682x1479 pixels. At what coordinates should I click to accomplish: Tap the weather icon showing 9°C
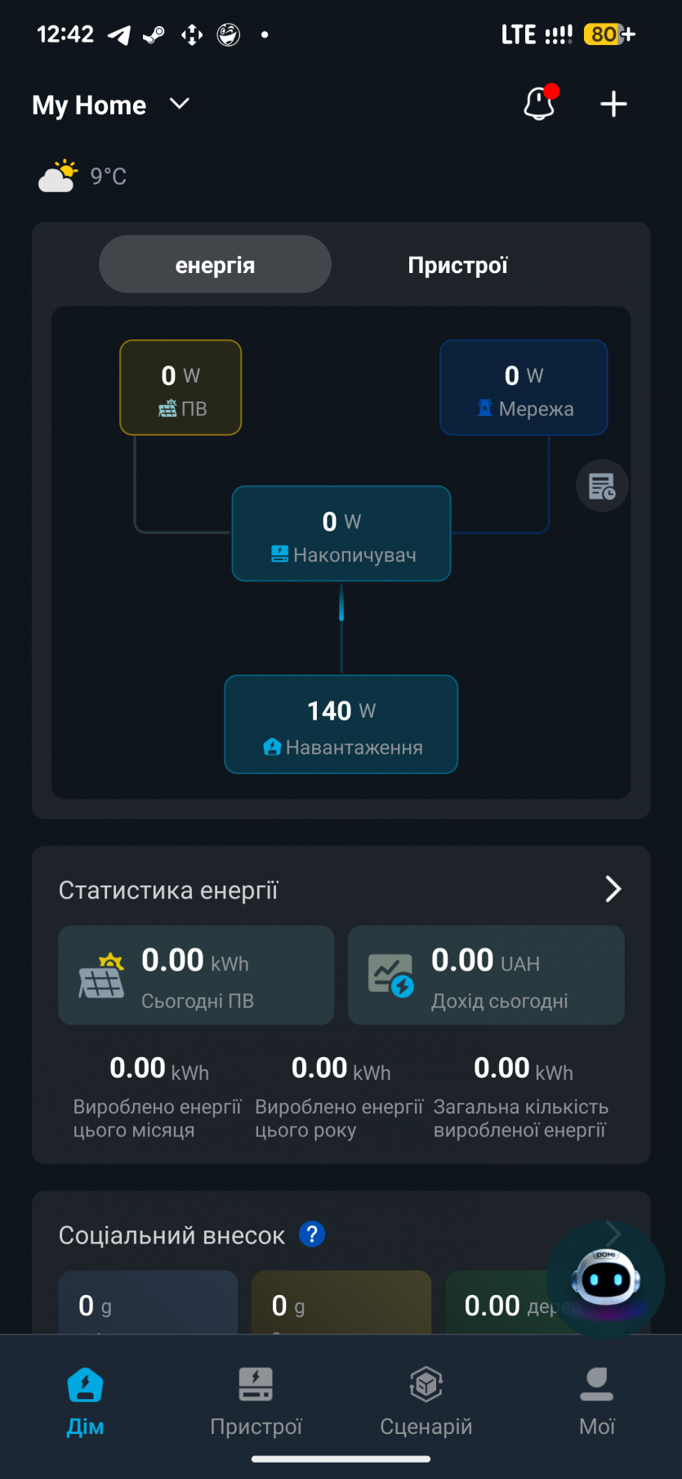[x=58, y=176]
